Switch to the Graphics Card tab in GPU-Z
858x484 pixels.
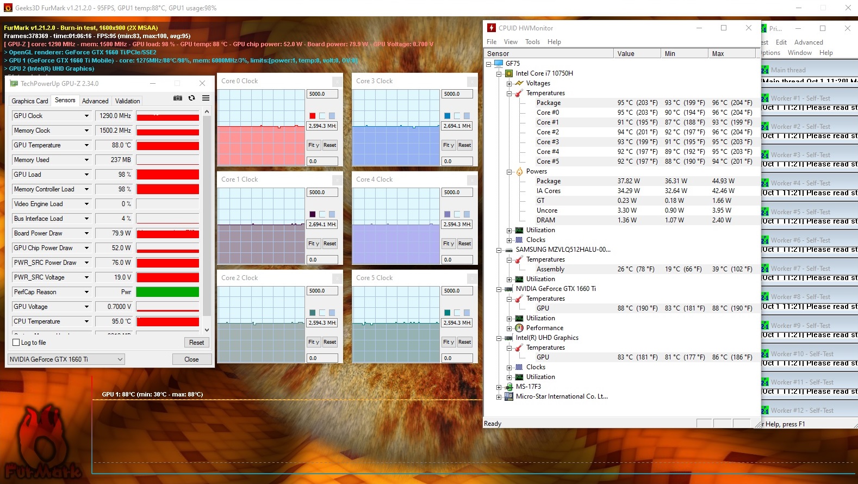point(30,101)
